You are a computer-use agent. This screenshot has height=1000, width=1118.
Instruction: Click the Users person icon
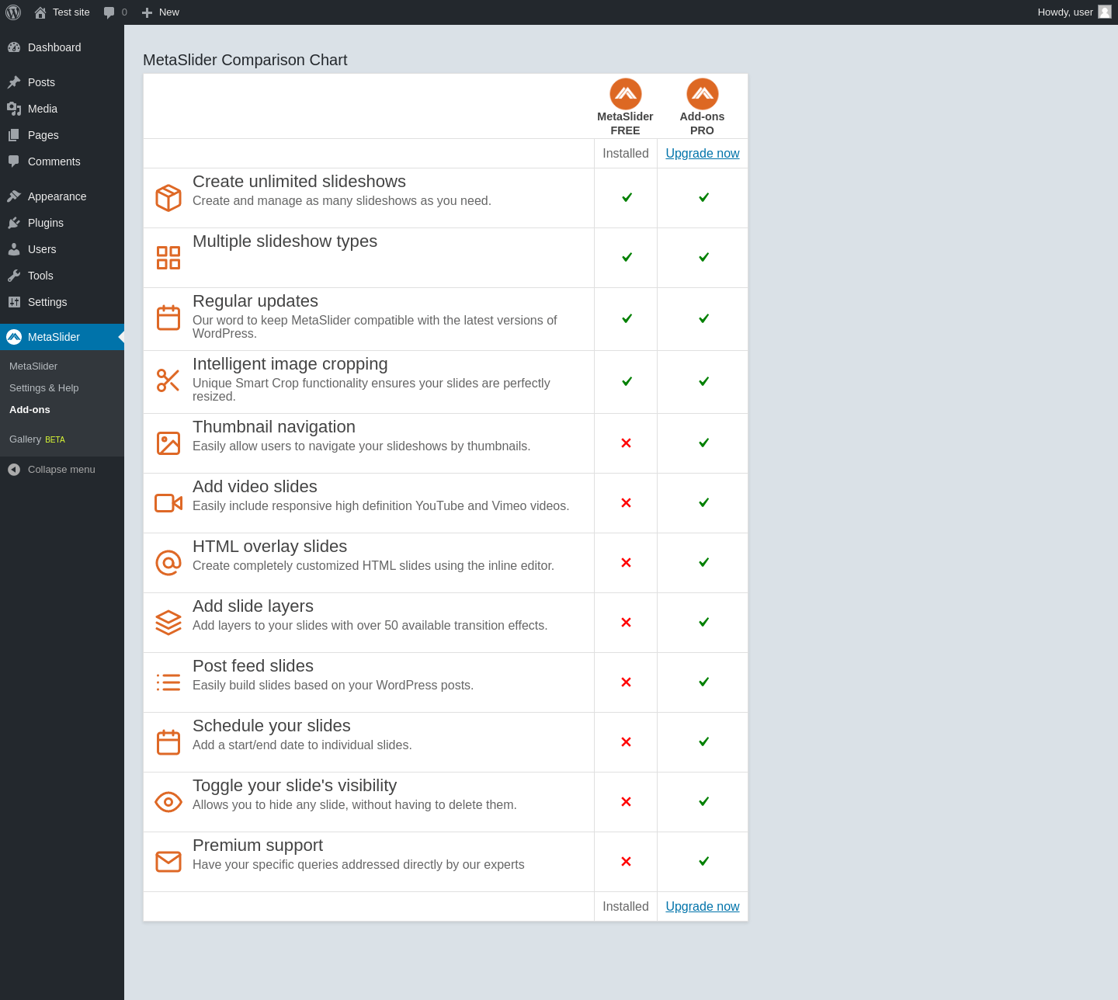pyautogui.click(x=14, y=249)
